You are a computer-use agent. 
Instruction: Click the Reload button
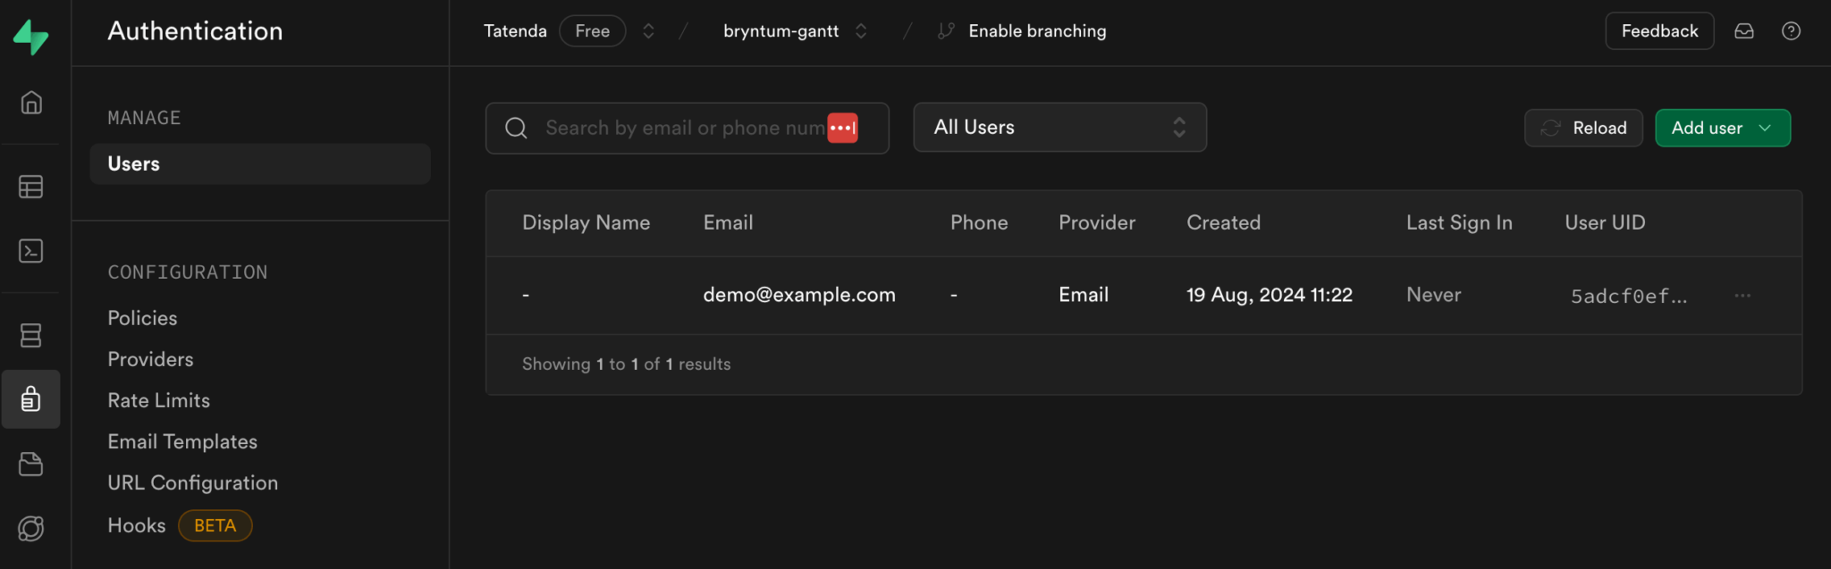coord(1583,128)
